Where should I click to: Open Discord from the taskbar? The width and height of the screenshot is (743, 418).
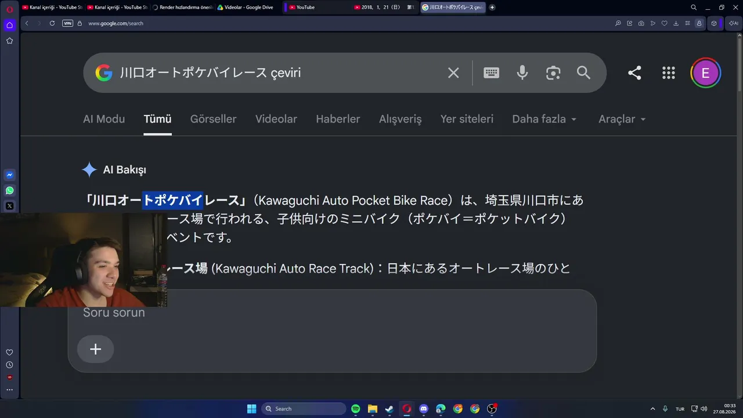click(424, 409)
